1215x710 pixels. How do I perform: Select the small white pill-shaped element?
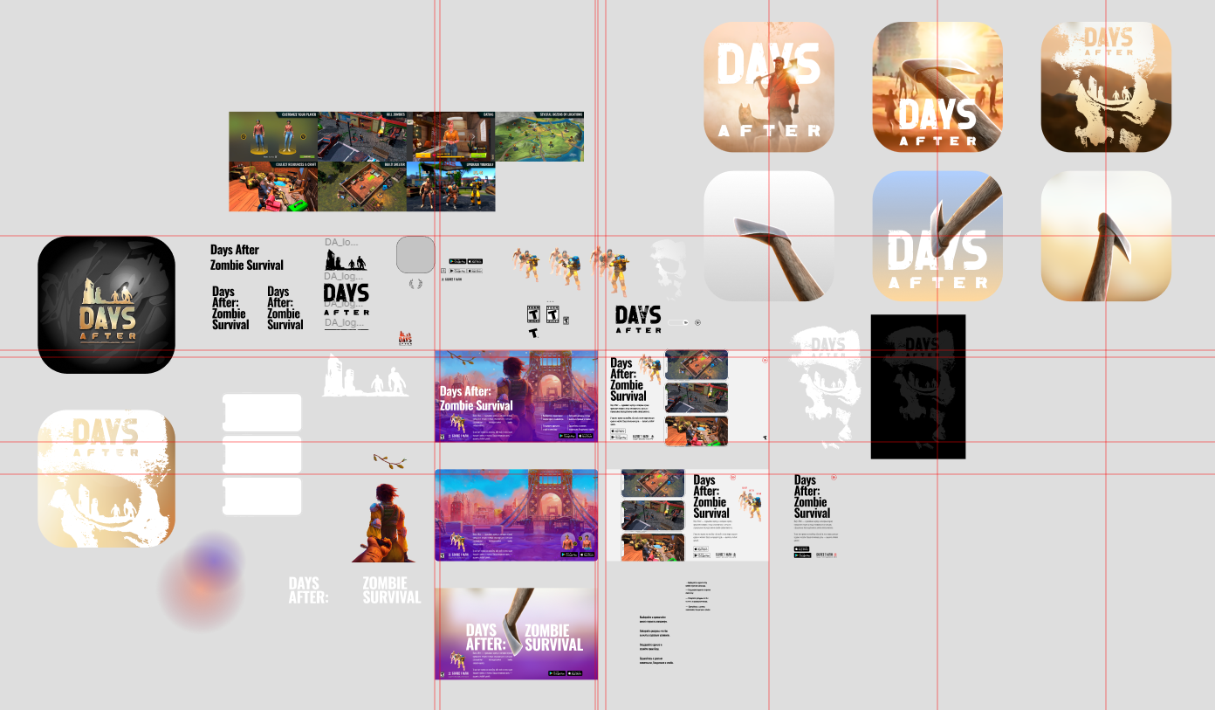pos(679,322)
